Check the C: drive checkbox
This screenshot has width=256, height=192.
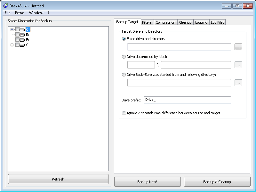click(x=17, y=29)
